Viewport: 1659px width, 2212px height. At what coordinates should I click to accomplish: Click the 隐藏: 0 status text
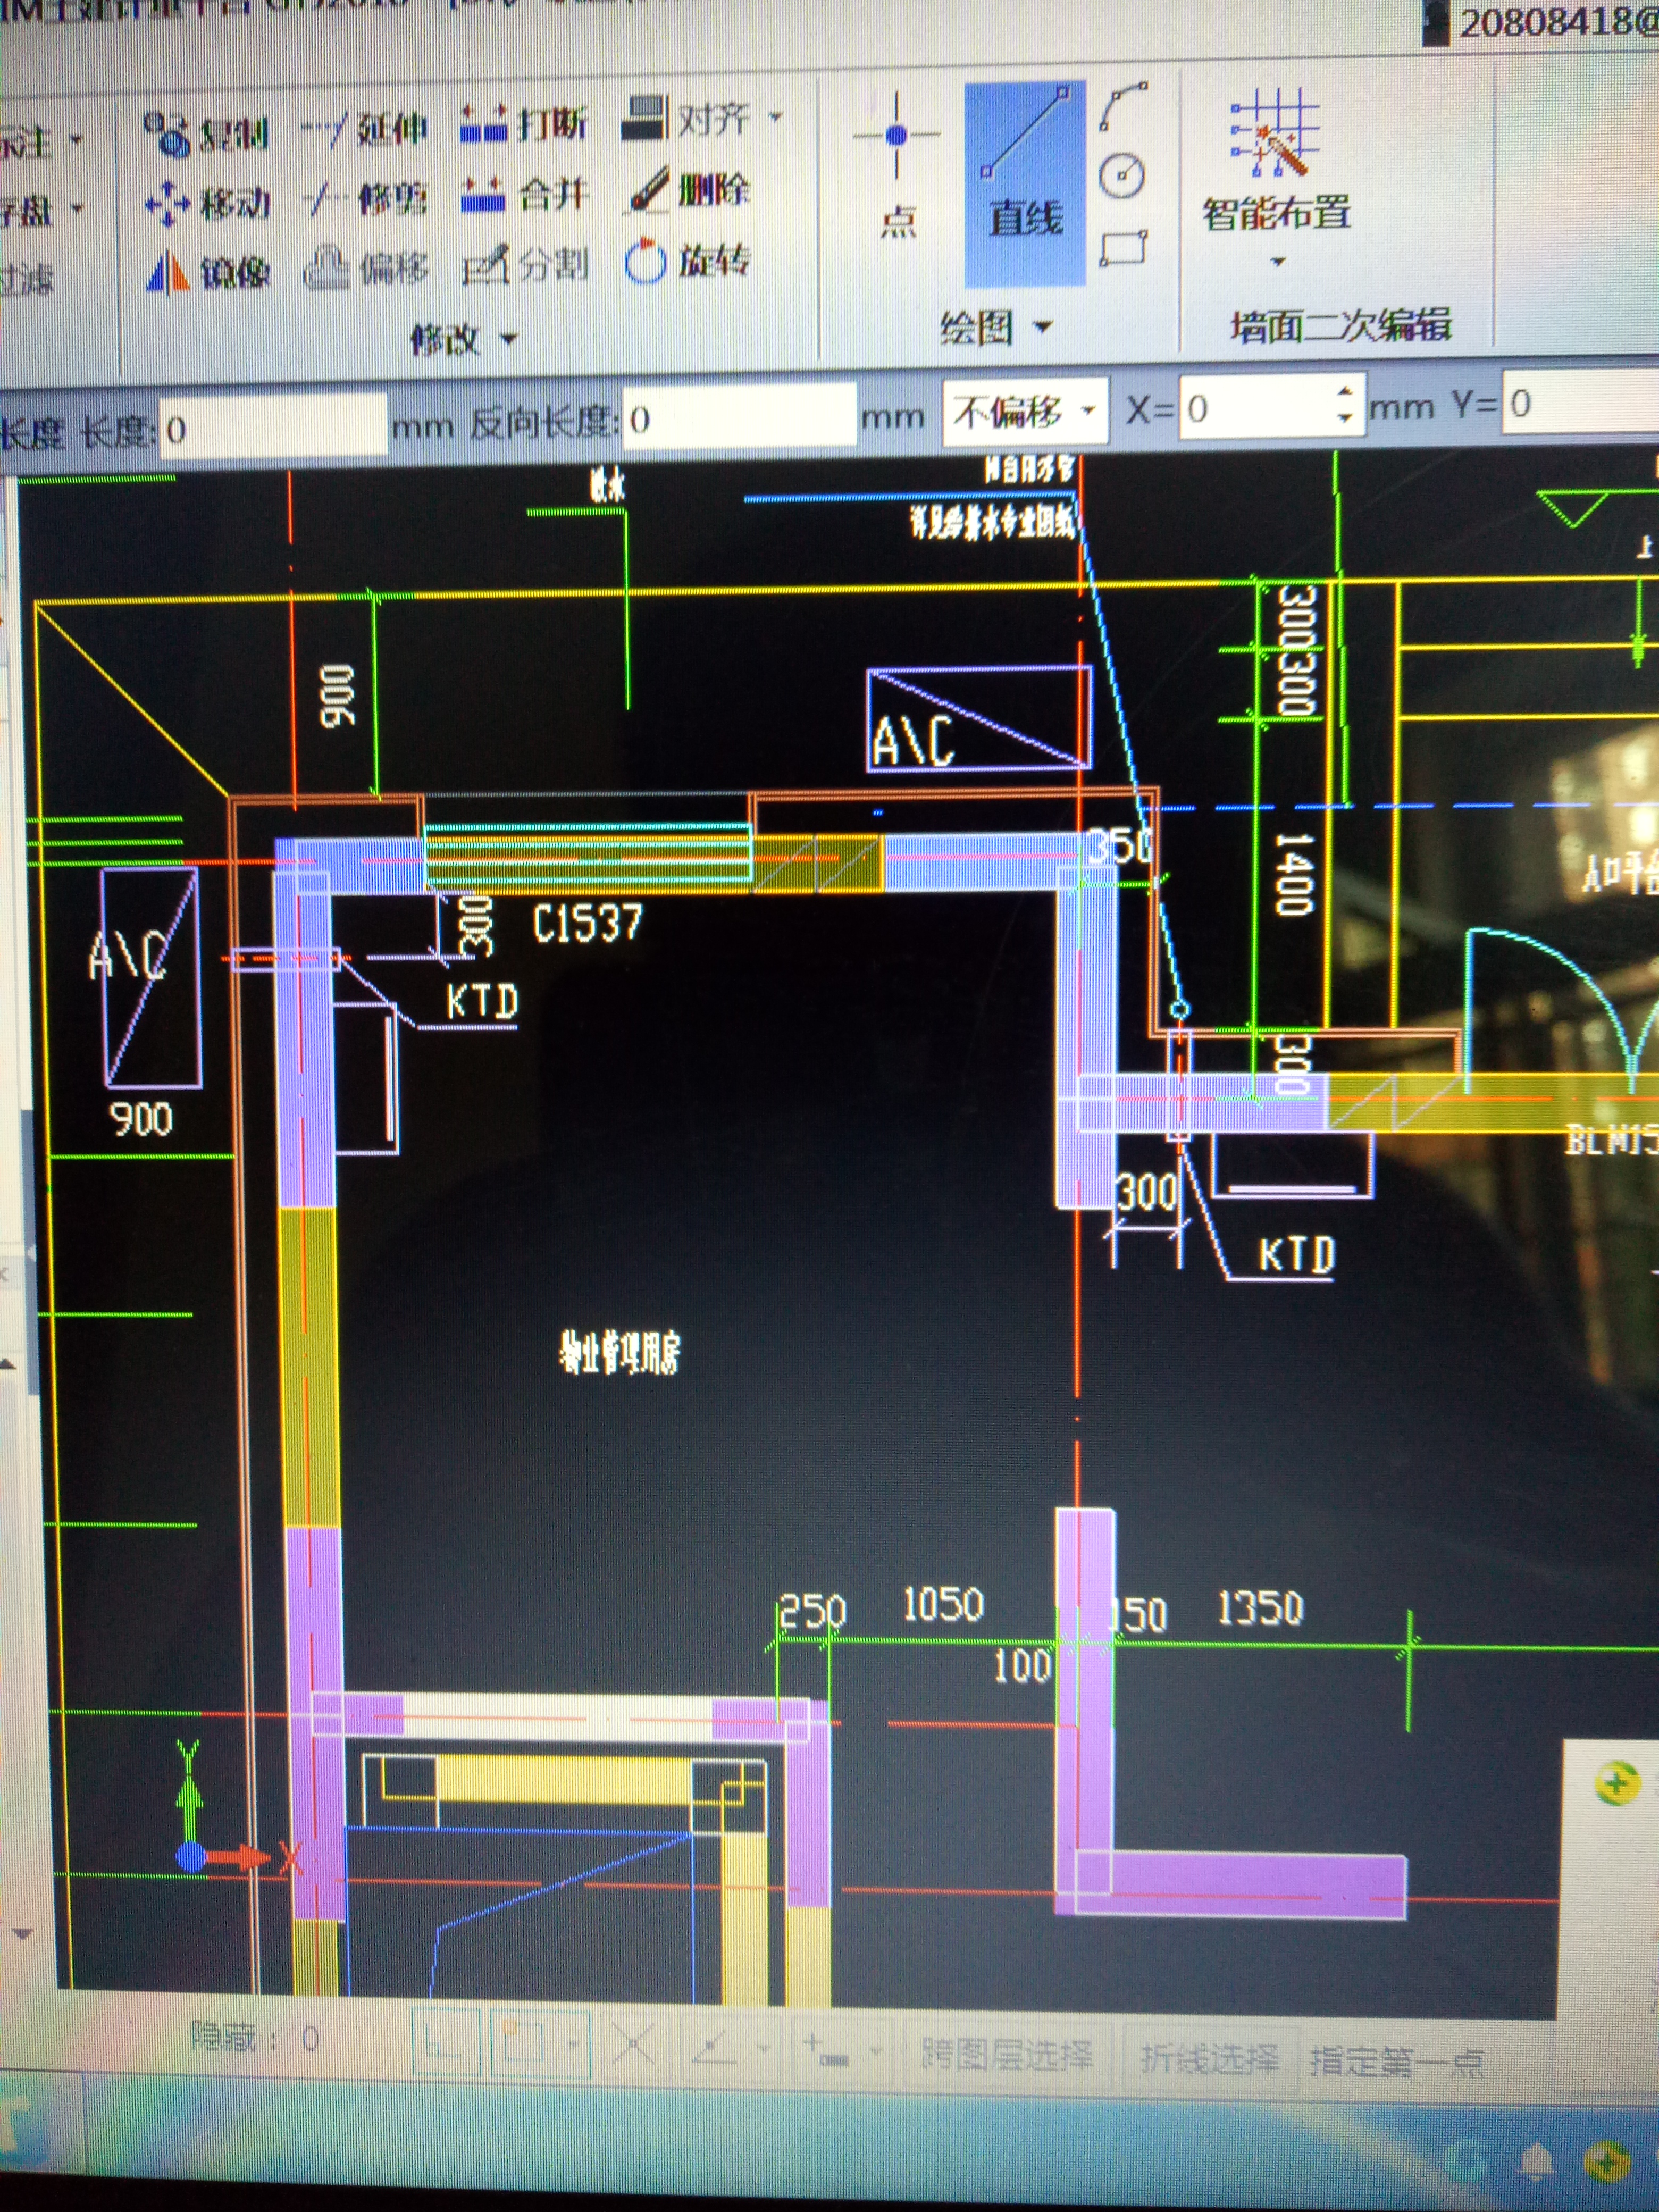tap(254, 2038)
